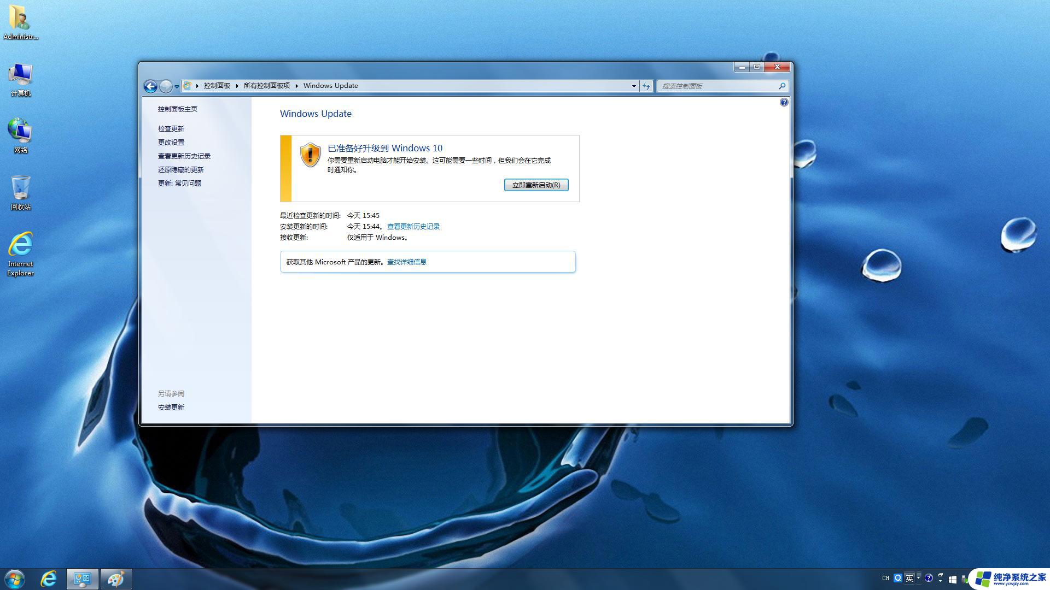Open the address bar history dropdown
This screenshot has width=1050, height=590.
pos(634,86)
